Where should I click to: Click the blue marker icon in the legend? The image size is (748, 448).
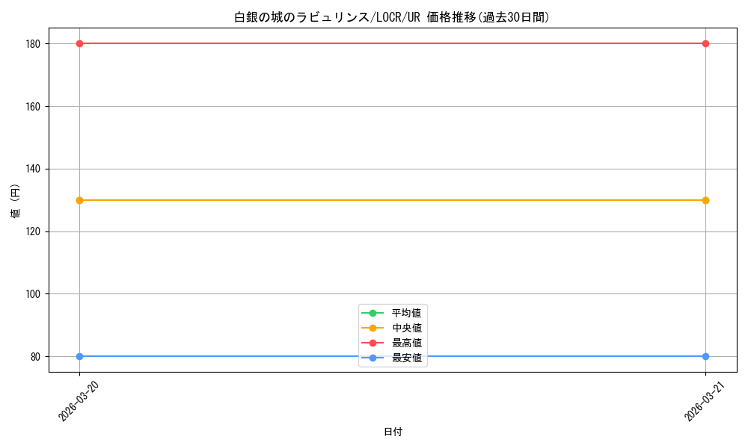pos(373,358)
